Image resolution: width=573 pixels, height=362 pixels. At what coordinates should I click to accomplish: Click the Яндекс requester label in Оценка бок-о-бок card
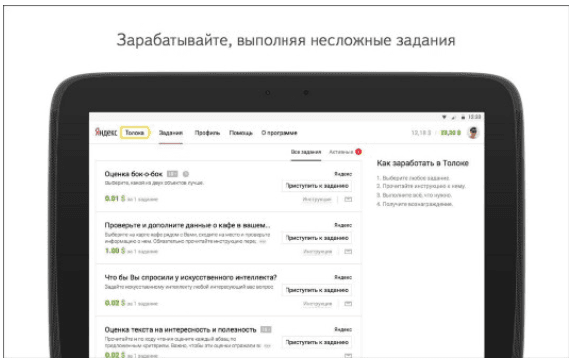(343, 174)
